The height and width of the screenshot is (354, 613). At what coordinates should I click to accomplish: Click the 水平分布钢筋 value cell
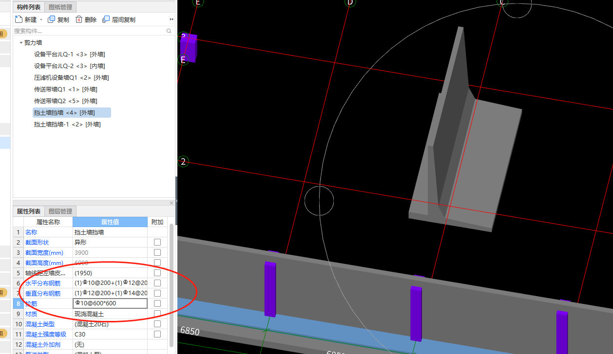tap(110, 283)
